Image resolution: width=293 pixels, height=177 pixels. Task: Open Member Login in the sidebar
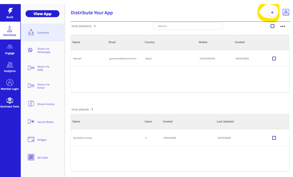(10, 85)
